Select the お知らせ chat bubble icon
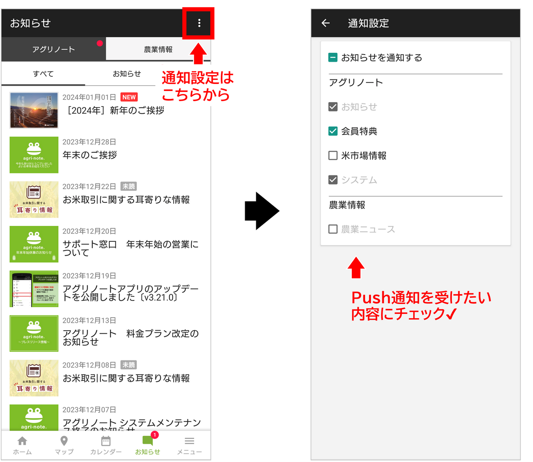 point(147,441)
